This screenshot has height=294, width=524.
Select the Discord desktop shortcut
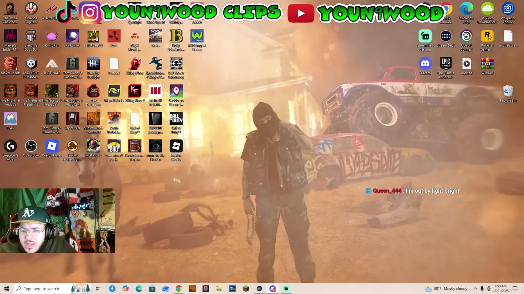pos(425,66)
